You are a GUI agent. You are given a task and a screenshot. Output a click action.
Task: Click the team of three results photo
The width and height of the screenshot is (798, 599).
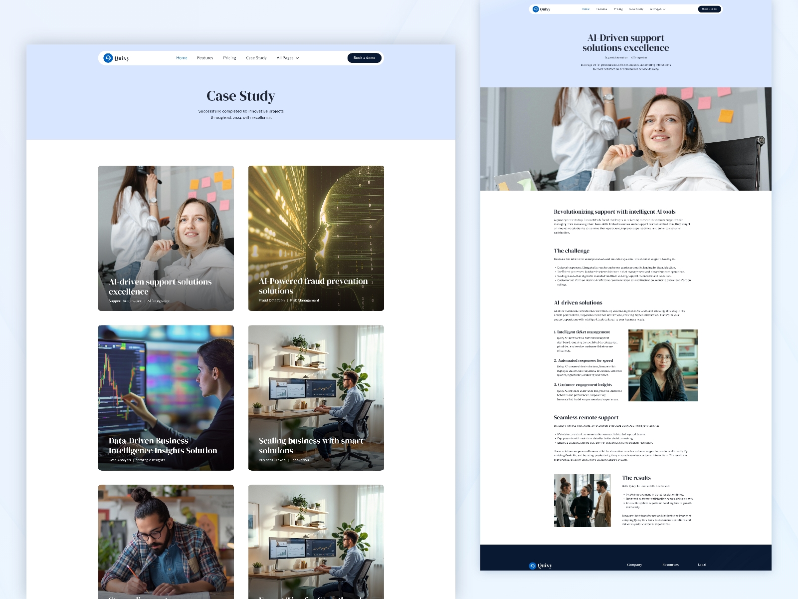(x=582, y=501)
